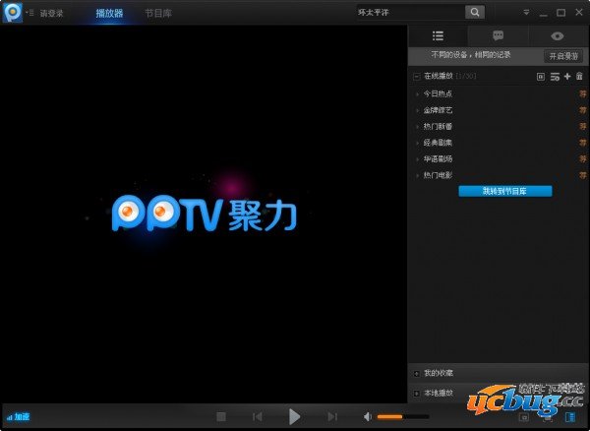This screenshot has height=431, width=590.
Task: Click the 荐 badge on 华语剧场 row
Action: point(583,158)
